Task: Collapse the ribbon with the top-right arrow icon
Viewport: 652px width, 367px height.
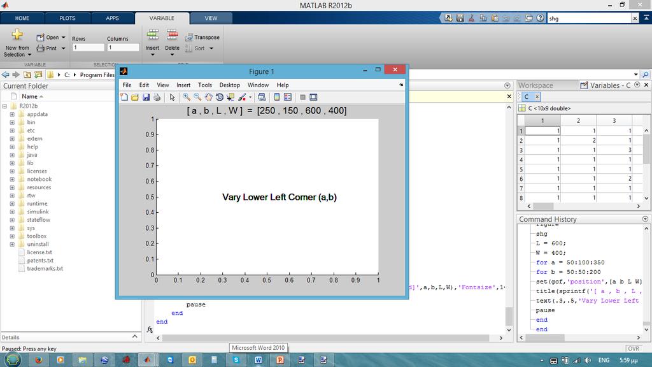Action: coord(646,18)
